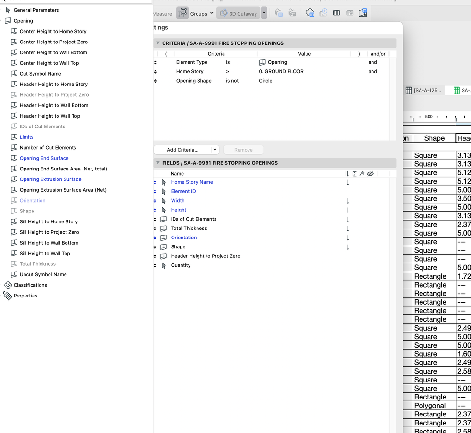Click the three-column panel toolbar icon
The image size is (471, 433).
point(337,13)
